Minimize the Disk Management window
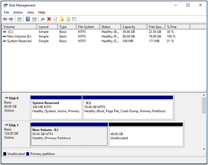The image size is (208, 165). (175, 5)
